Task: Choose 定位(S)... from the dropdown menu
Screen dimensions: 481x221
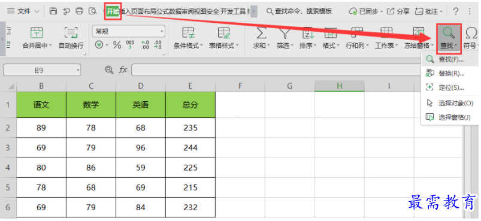Action: pyautogui.click(x=450, y=87)
